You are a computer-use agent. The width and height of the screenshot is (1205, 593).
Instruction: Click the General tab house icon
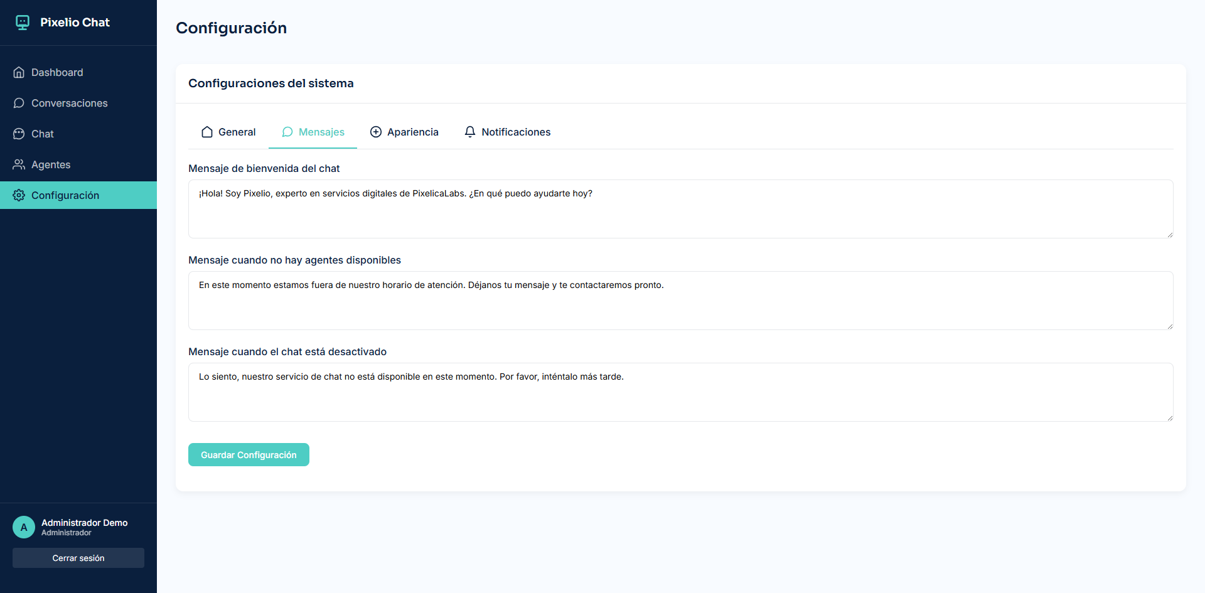tap(207, 132)
